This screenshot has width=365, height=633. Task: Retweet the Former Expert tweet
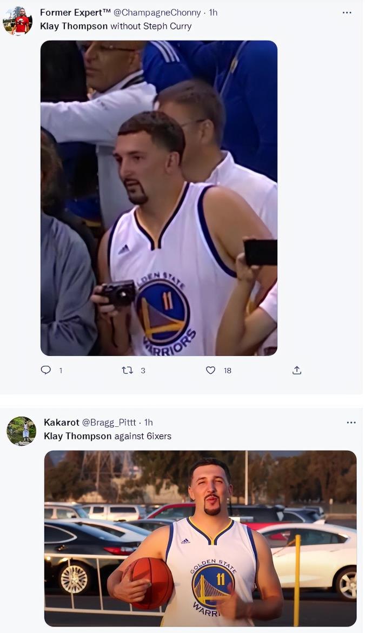coord(127,370)
